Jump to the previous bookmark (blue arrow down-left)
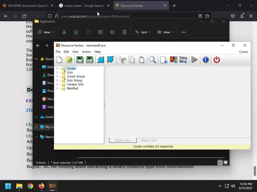 tap(100, 59)
